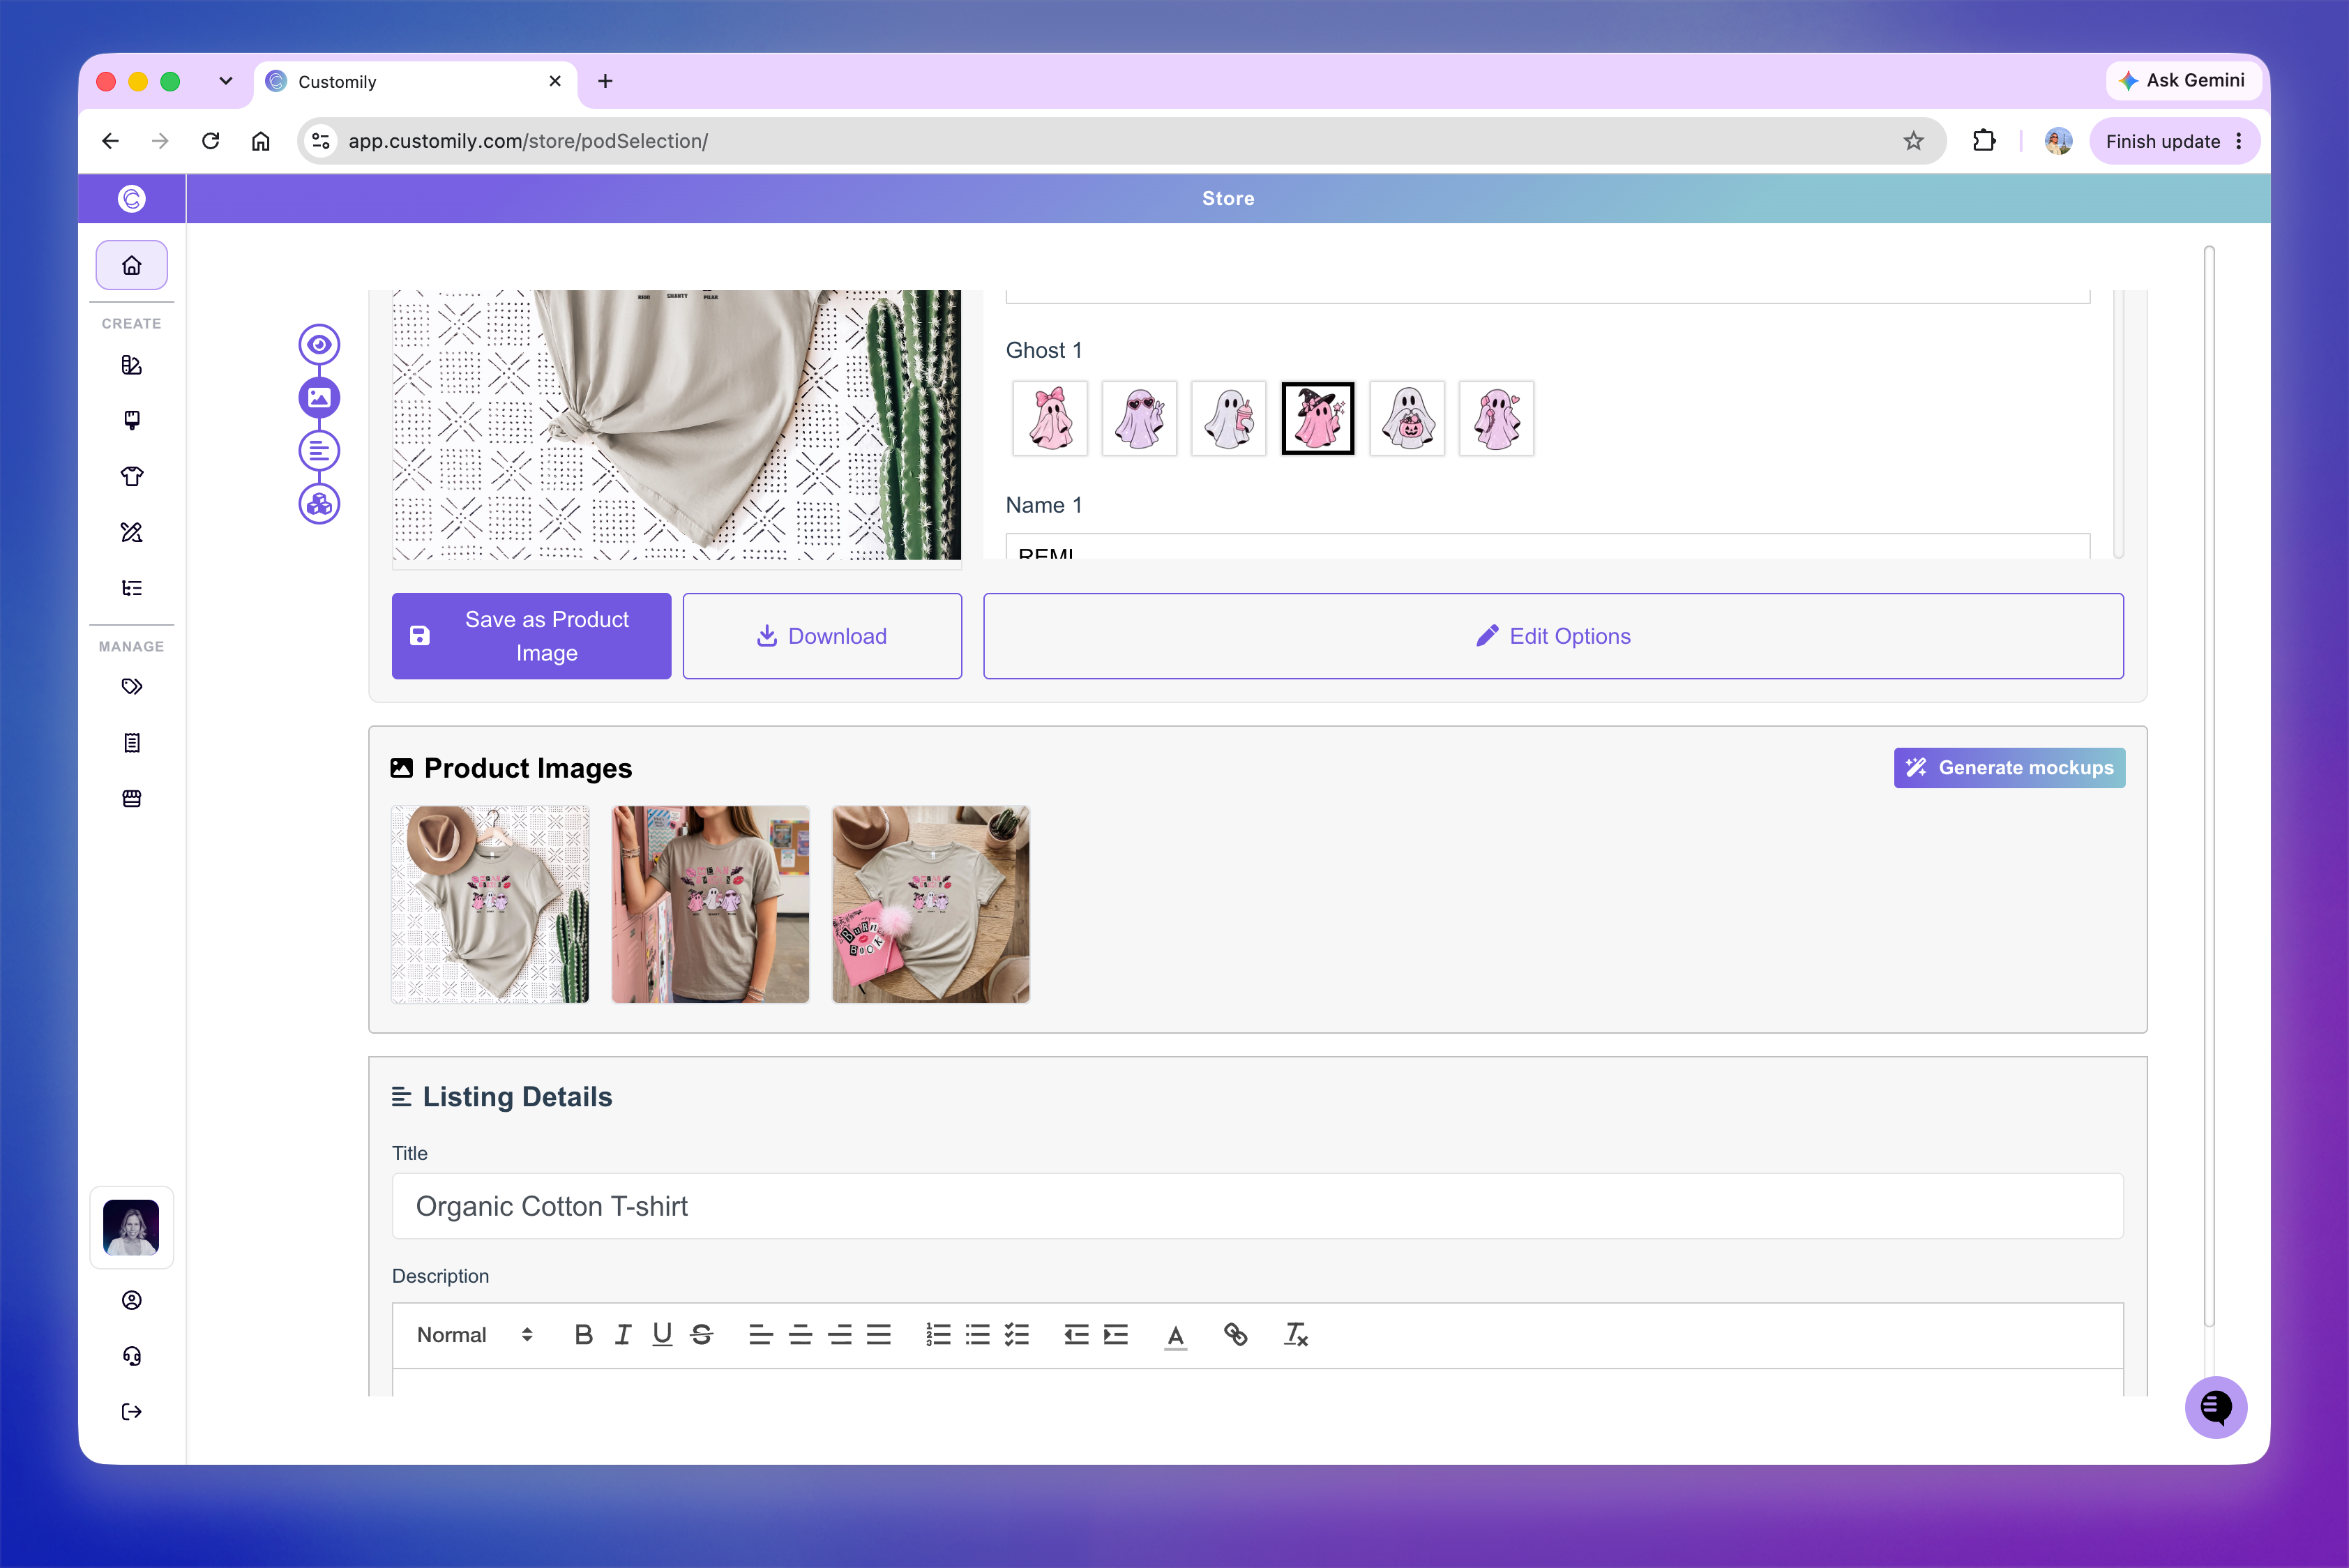Jump to product images step icon

coord(319,397)
